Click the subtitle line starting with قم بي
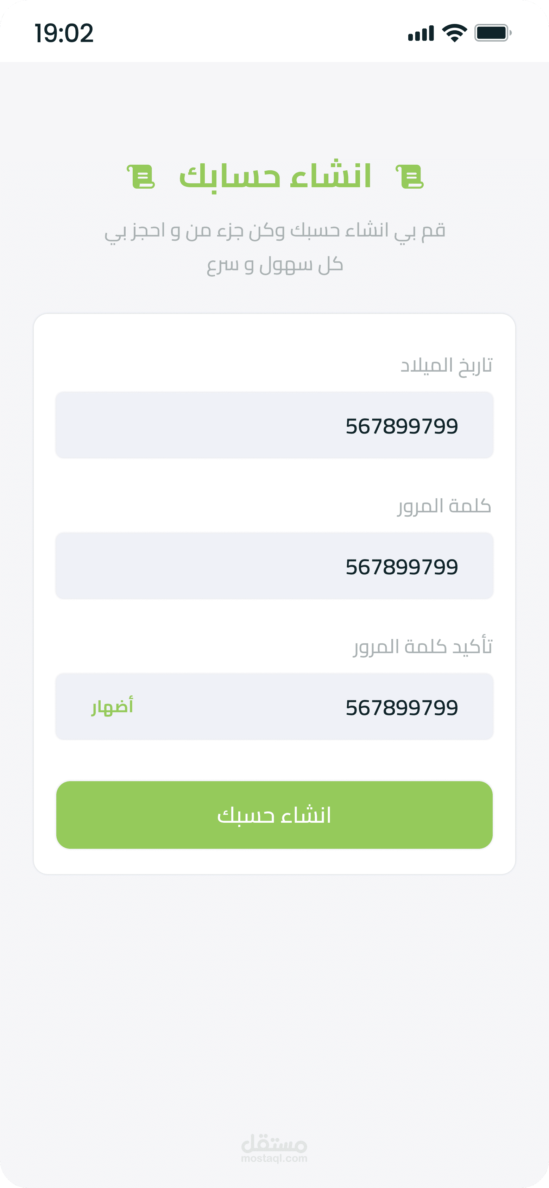549x1188 pixels. click(x=274, y=230)
